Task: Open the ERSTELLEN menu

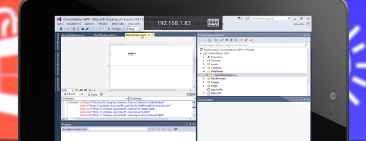Action: tap(118, 24)
